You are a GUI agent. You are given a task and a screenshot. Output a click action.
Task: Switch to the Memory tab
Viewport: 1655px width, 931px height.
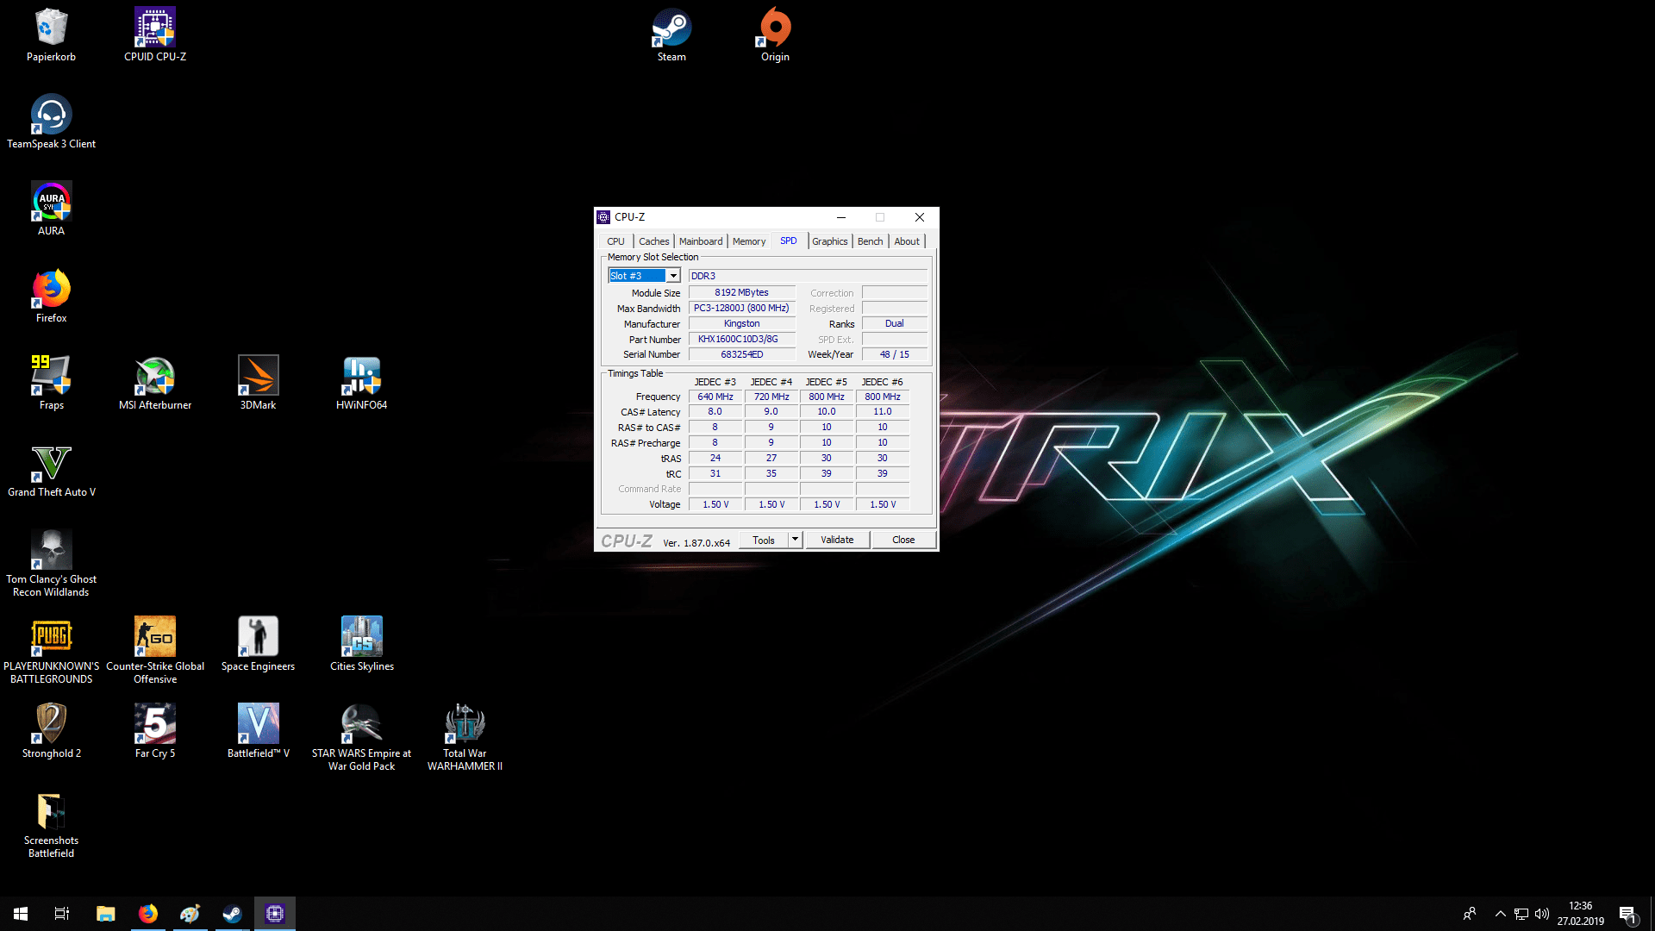749,241
